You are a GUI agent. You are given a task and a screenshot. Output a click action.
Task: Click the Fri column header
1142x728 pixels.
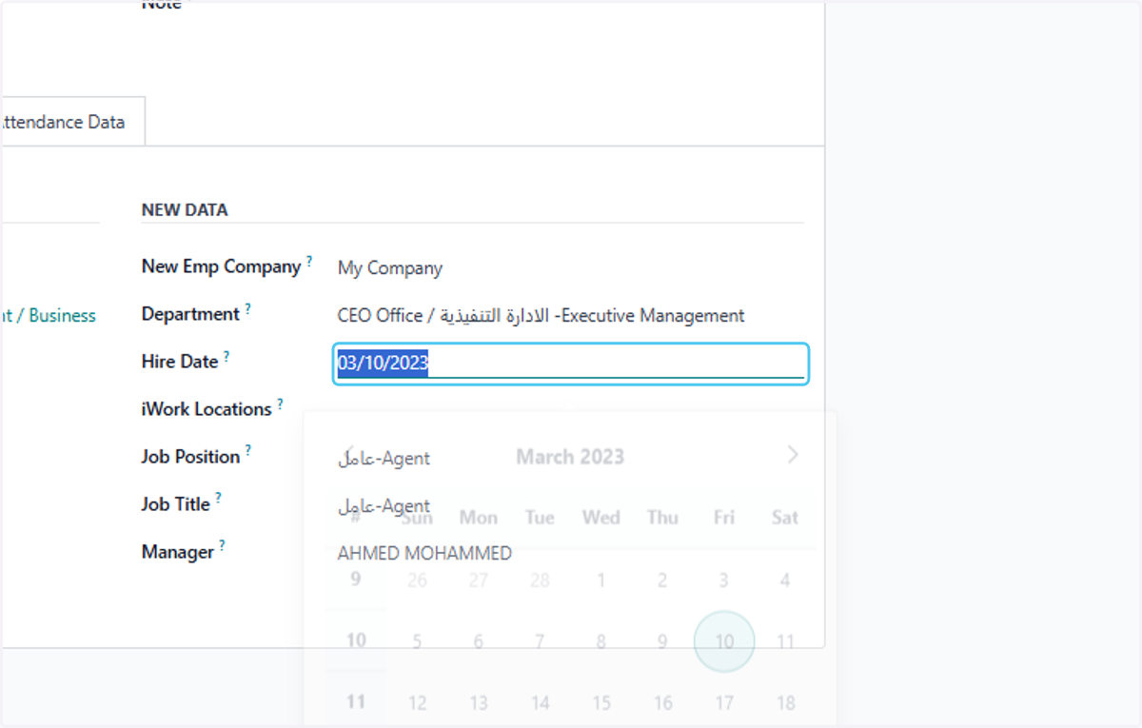[724, 518]
